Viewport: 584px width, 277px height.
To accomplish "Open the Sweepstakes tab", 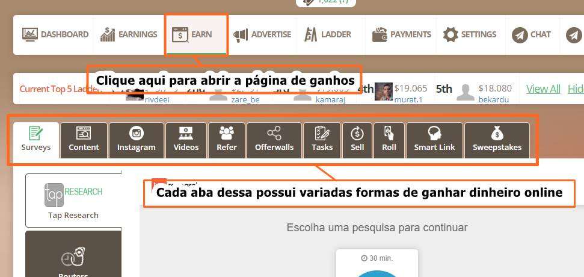I will [497, 140].
